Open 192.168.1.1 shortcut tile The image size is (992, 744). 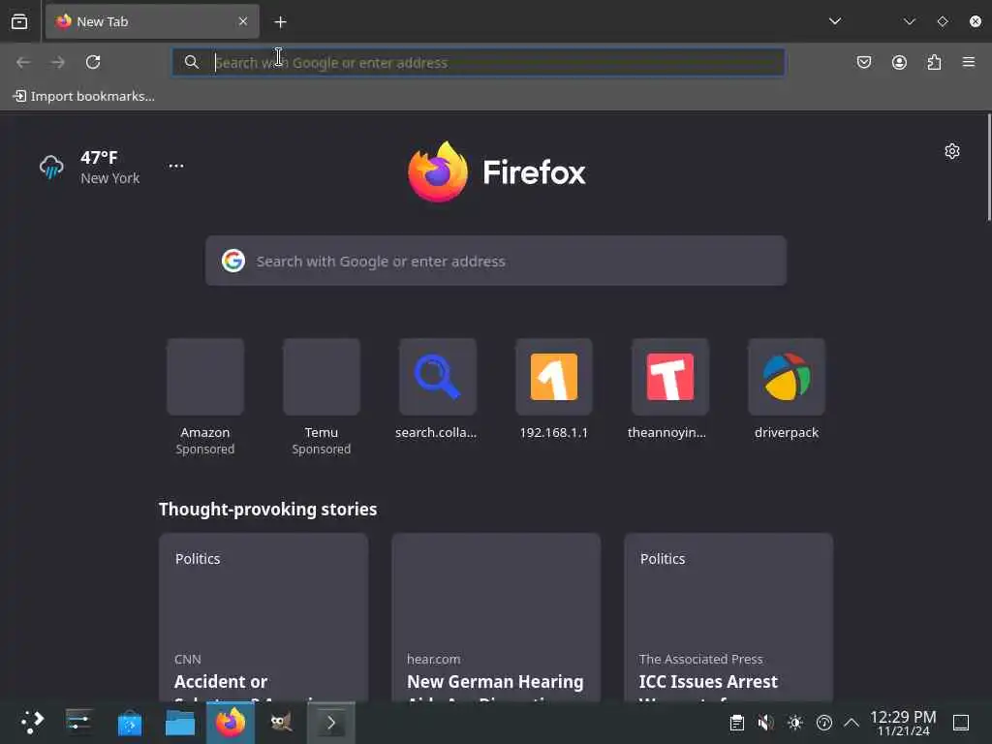point(553,389)
